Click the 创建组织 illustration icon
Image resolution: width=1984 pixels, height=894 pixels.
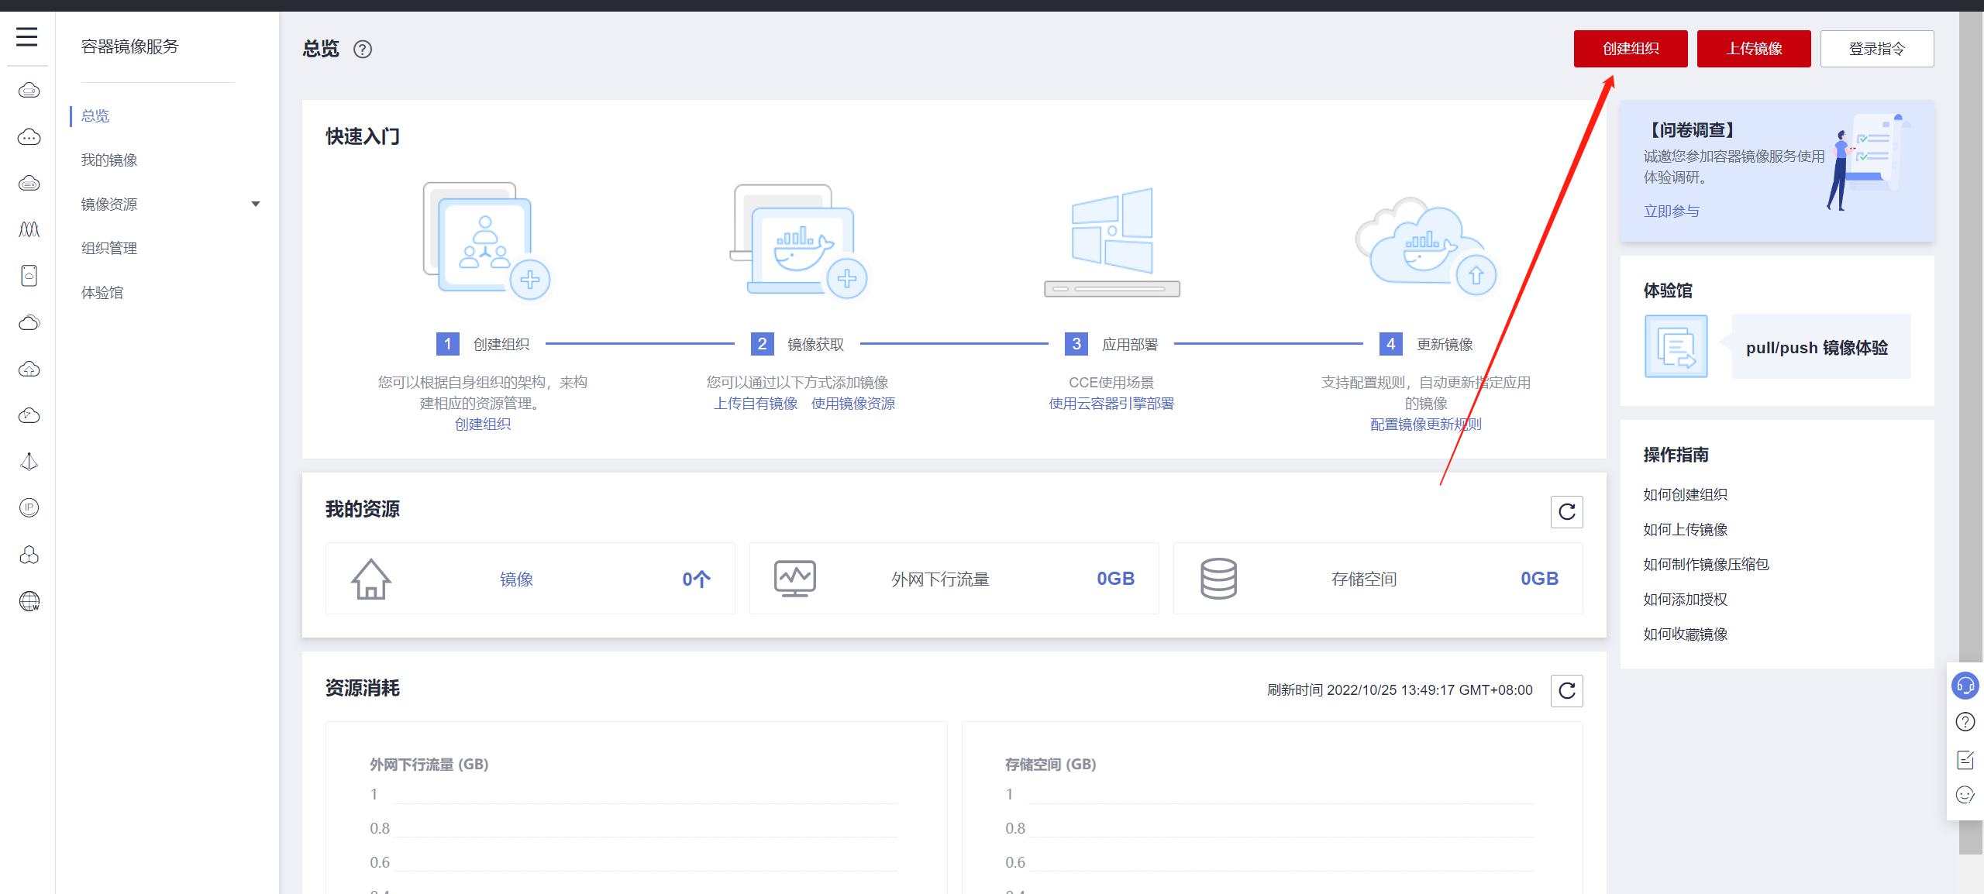click(486, 242)
